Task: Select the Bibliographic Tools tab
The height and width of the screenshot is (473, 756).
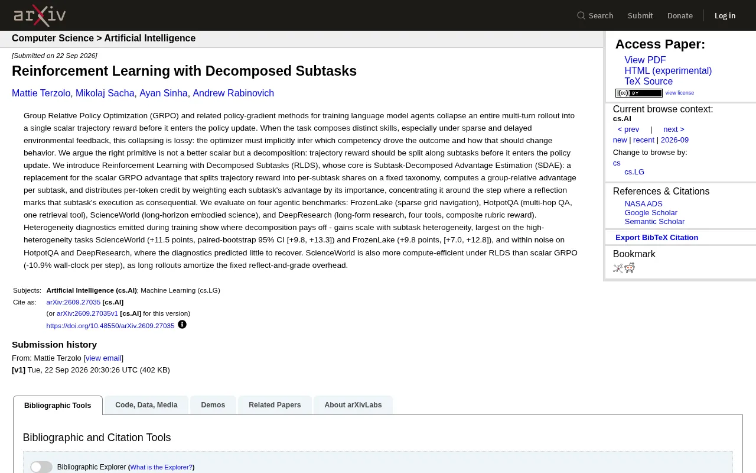Action: (x=58, y=406)
